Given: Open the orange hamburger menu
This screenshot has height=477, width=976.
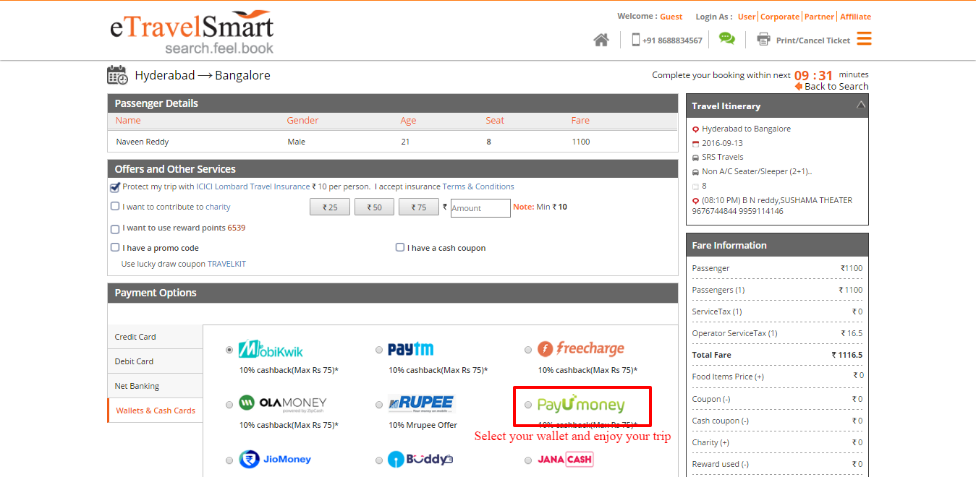Looking at the screenshot, I should [864, 39].
